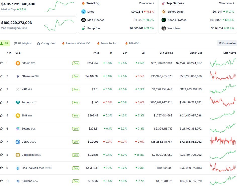Image resolution: width=237 pixels, height=187 pixels.
Task: Click the Ethereum 7-day sparkline chart
Action: 222,76
